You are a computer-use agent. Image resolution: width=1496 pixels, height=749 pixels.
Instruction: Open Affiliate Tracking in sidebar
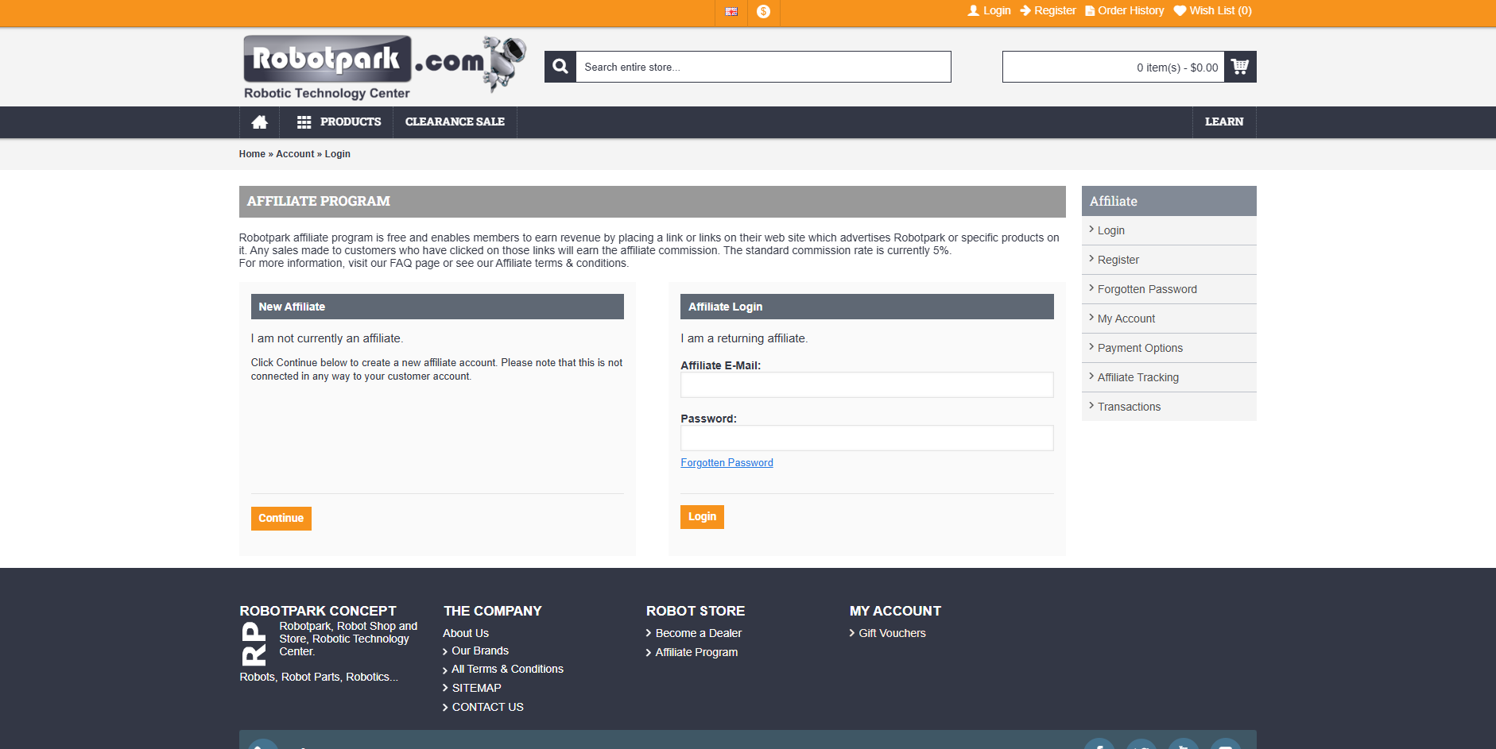[x=1138, y=377]
